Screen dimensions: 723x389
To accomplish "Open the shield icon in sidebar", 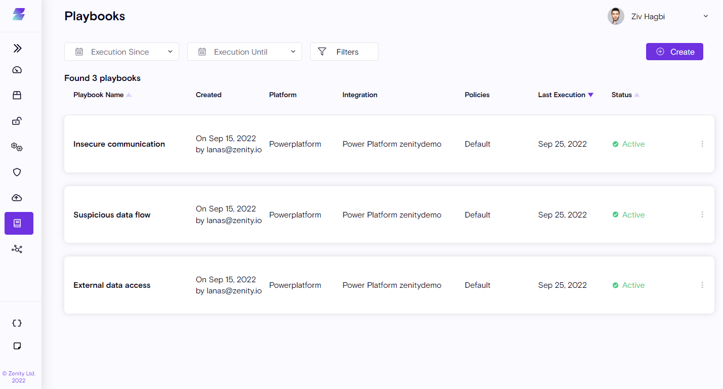I will [x=17, y=172].
